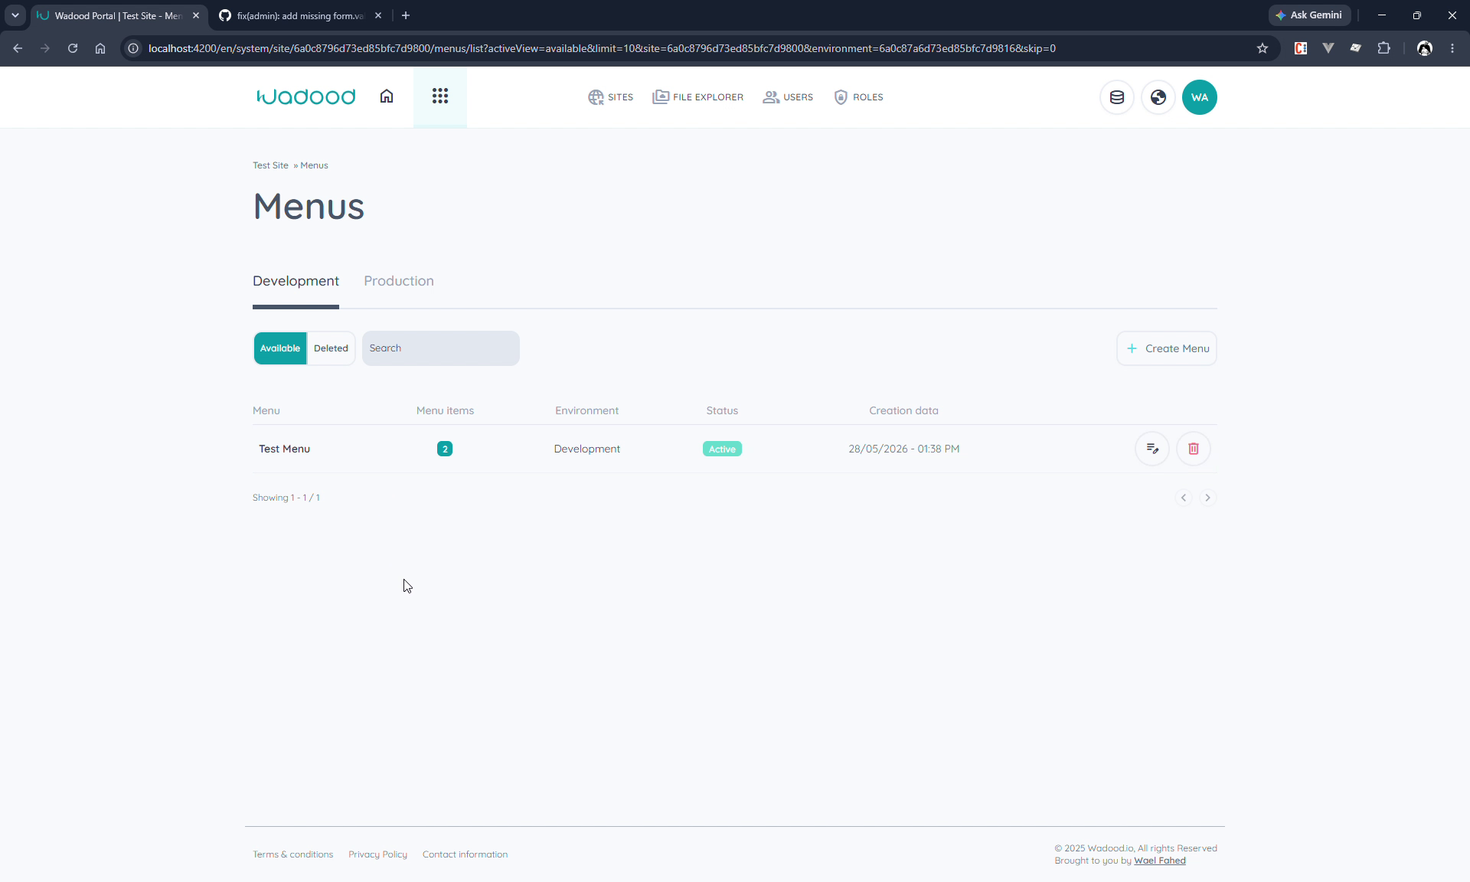Click the Creation data column header
Image resolution: width=1470 pixels, height=882 pixels.
click(x=903, y=410)
